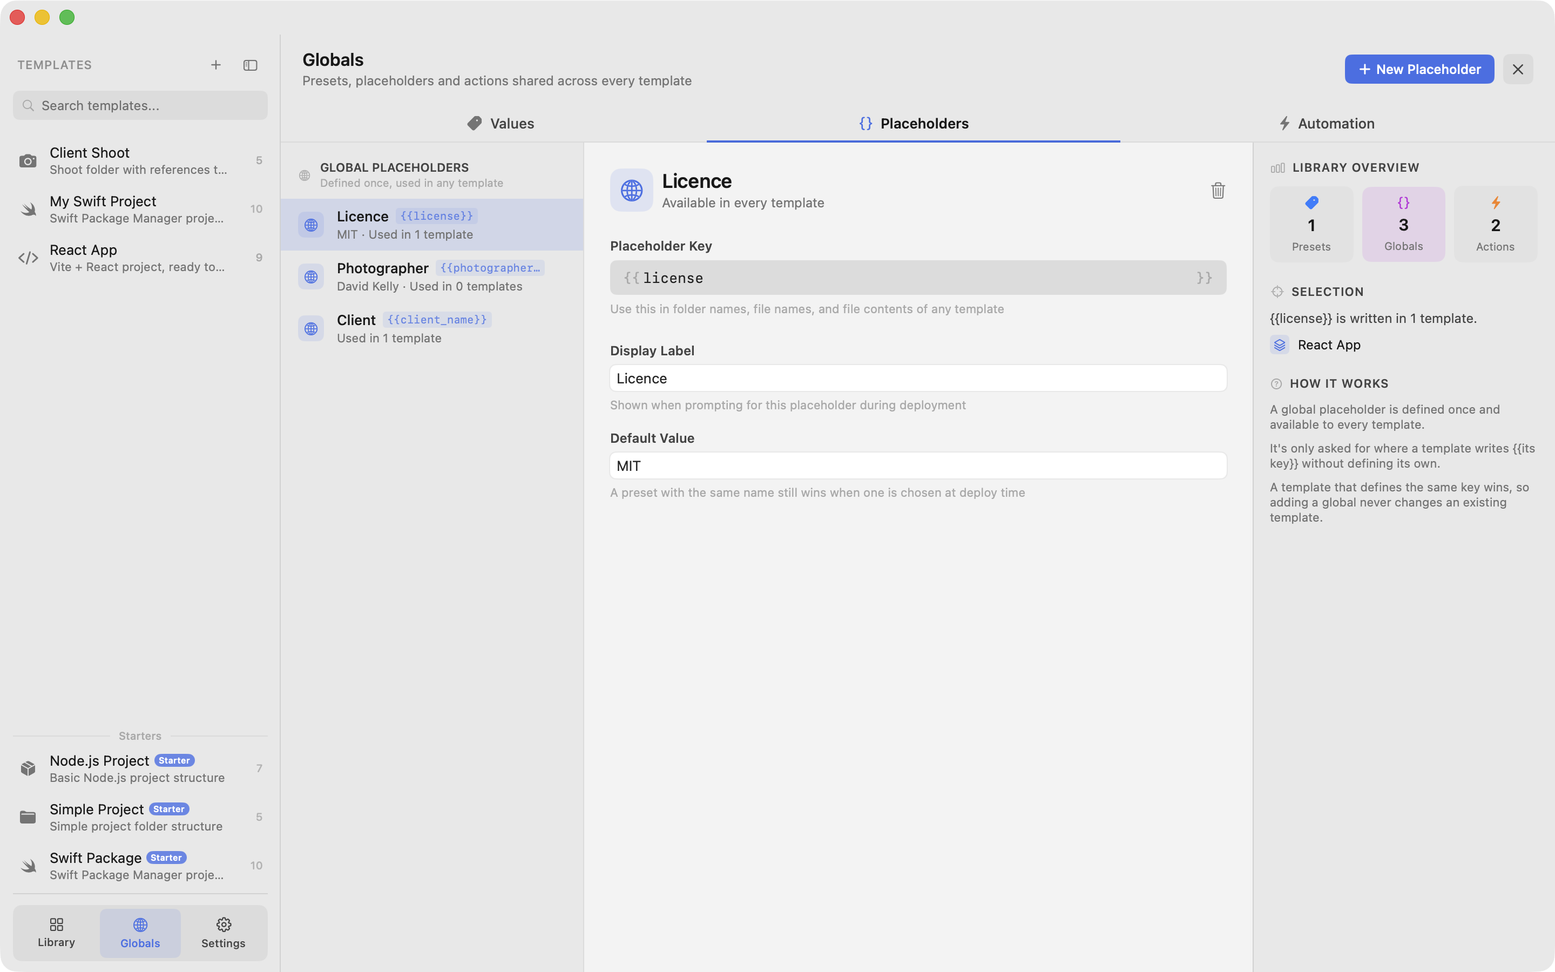
Task: Select the Globals bottom navigation item
Action: (140, 933)
